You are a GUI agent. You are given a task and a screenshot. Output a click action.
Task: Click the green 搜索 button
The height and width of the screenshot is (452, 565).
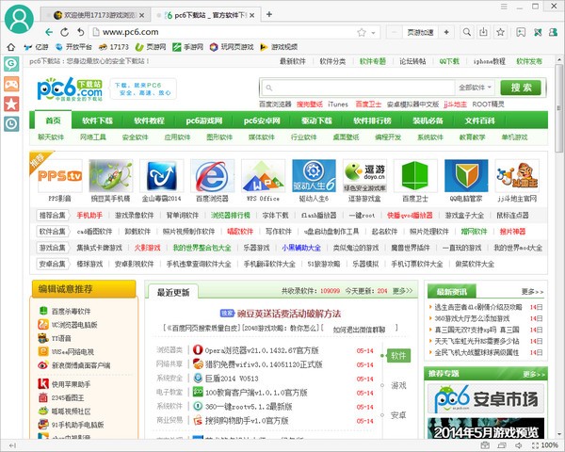521,88
